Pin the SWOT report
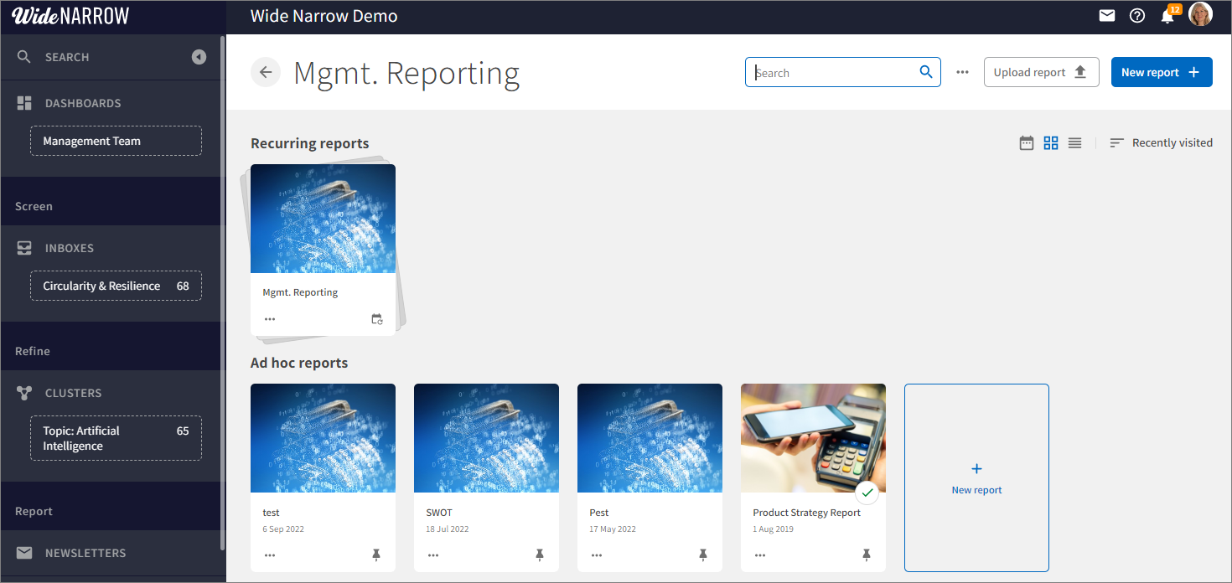The image size is (1232, 583). 540,555
